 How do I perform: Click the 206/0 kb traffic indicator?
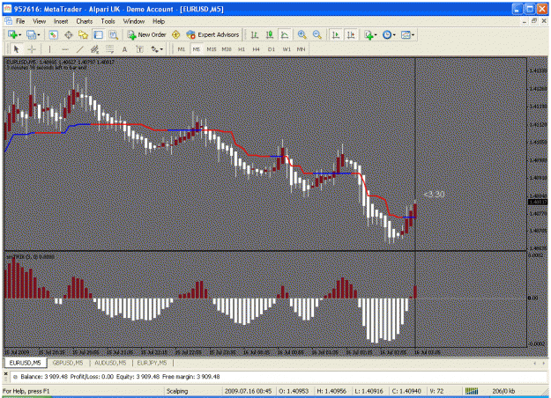pos(503,391)
